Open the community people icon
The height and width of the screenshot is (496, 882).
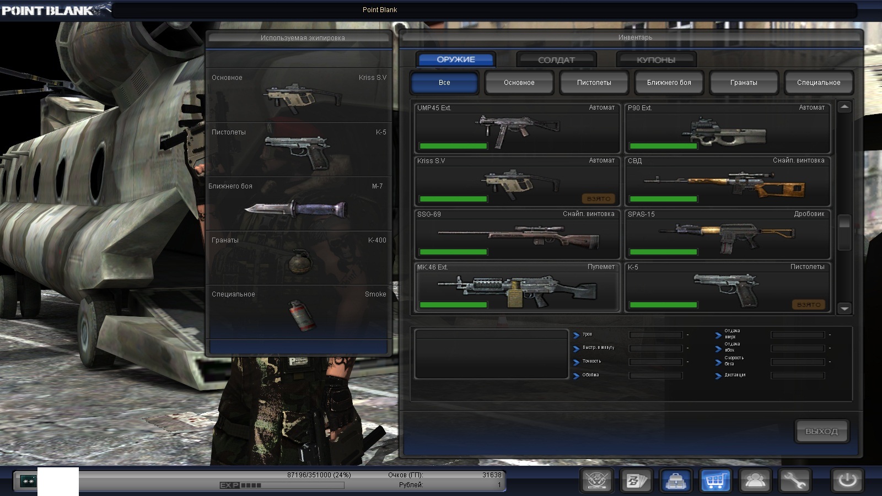[755, 481]
